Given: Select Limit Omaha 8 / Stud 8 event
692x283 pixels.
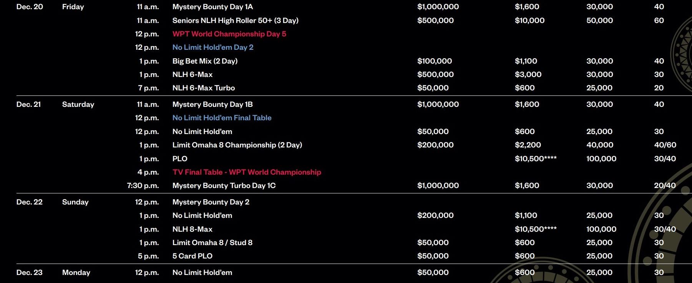Looking at the screenshot, I should point(212,243).
